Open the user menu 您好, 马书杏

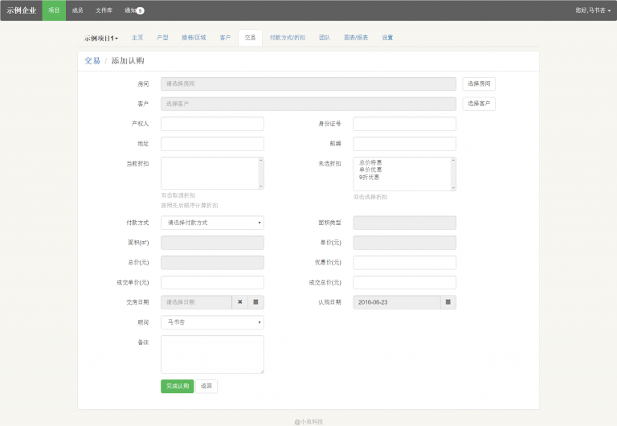pyautogui.click(x=593, y=10)
